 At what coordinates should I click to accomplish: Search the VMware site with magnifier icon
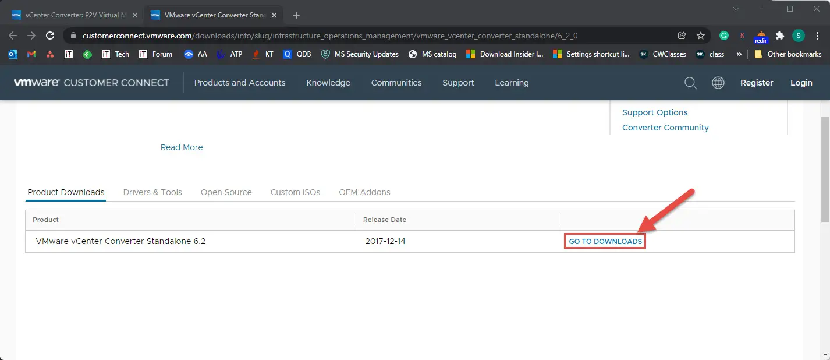(x=691, y=83)
